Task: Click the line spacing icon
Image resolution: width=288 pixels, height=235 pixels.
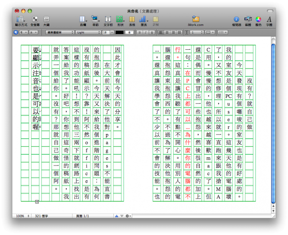Action: [187, 32]
